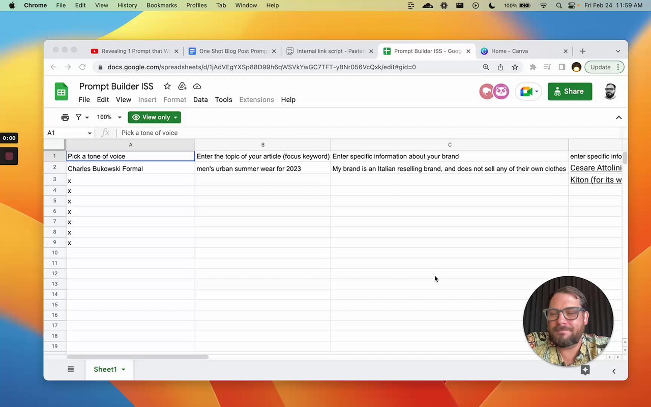Click the Chrome Update button
This screenshot has width=651, height=407.
coord(604,67)
